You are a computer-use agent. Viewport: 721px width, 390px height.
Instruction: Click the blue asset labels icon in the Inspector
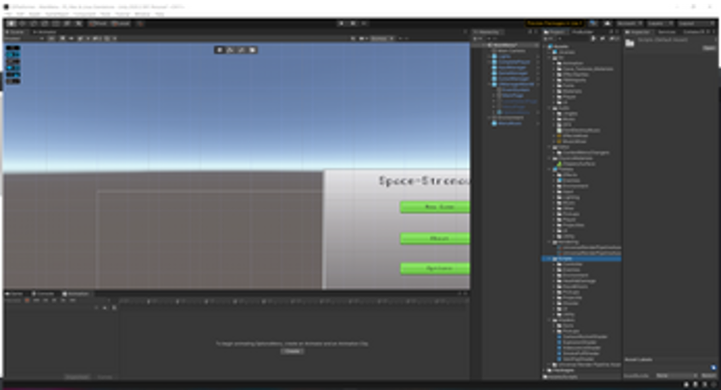point(713,367)
